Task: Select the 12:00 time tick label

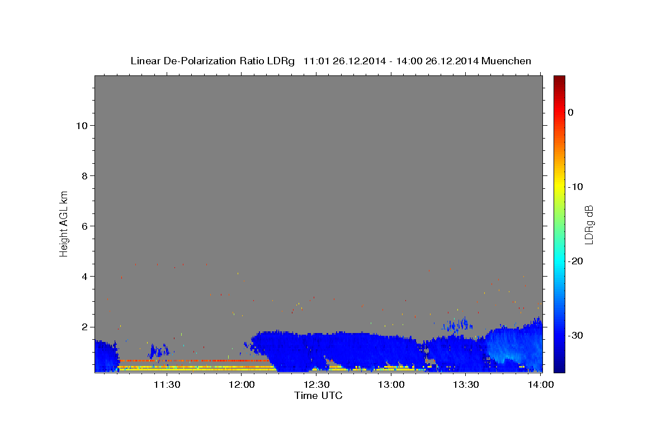Action: point(242,384)
